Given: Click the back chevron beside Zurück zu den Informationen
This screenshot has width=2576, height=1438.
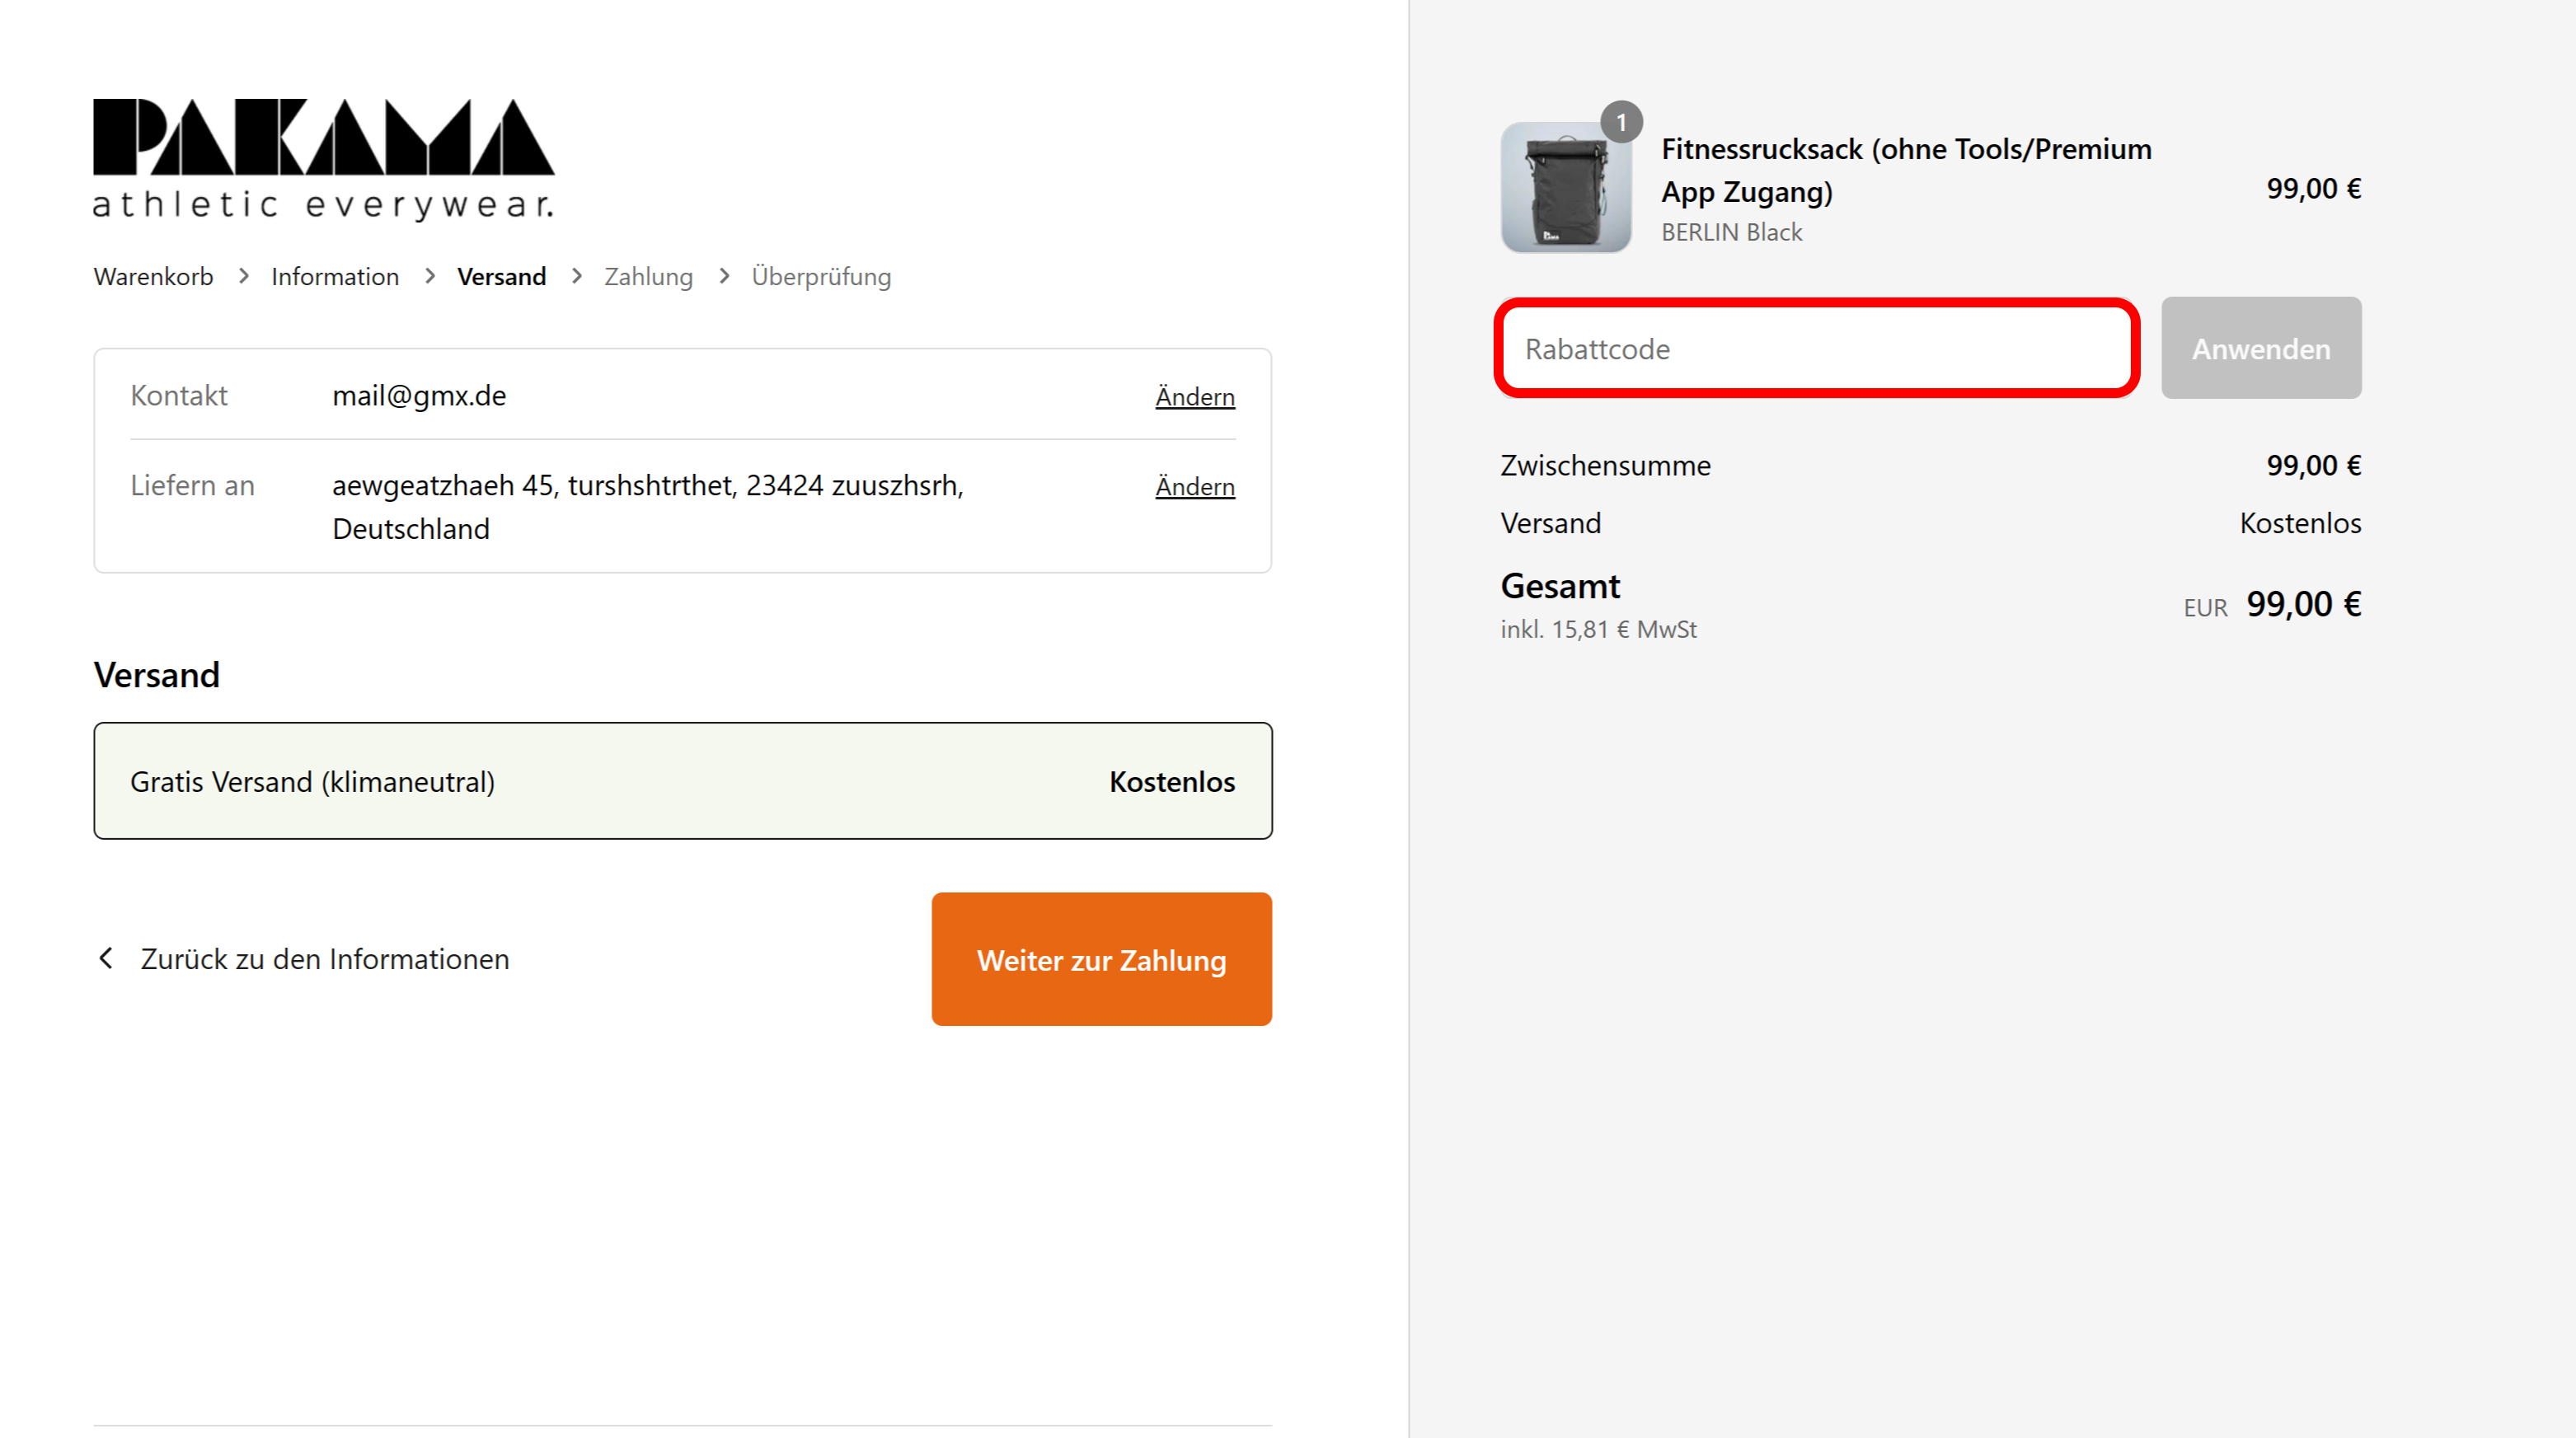Looking at the screenshot, I should [106, 958].
